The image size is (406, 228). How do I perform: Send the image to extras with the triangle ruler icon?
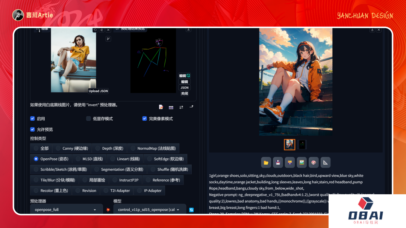(326, 162)
